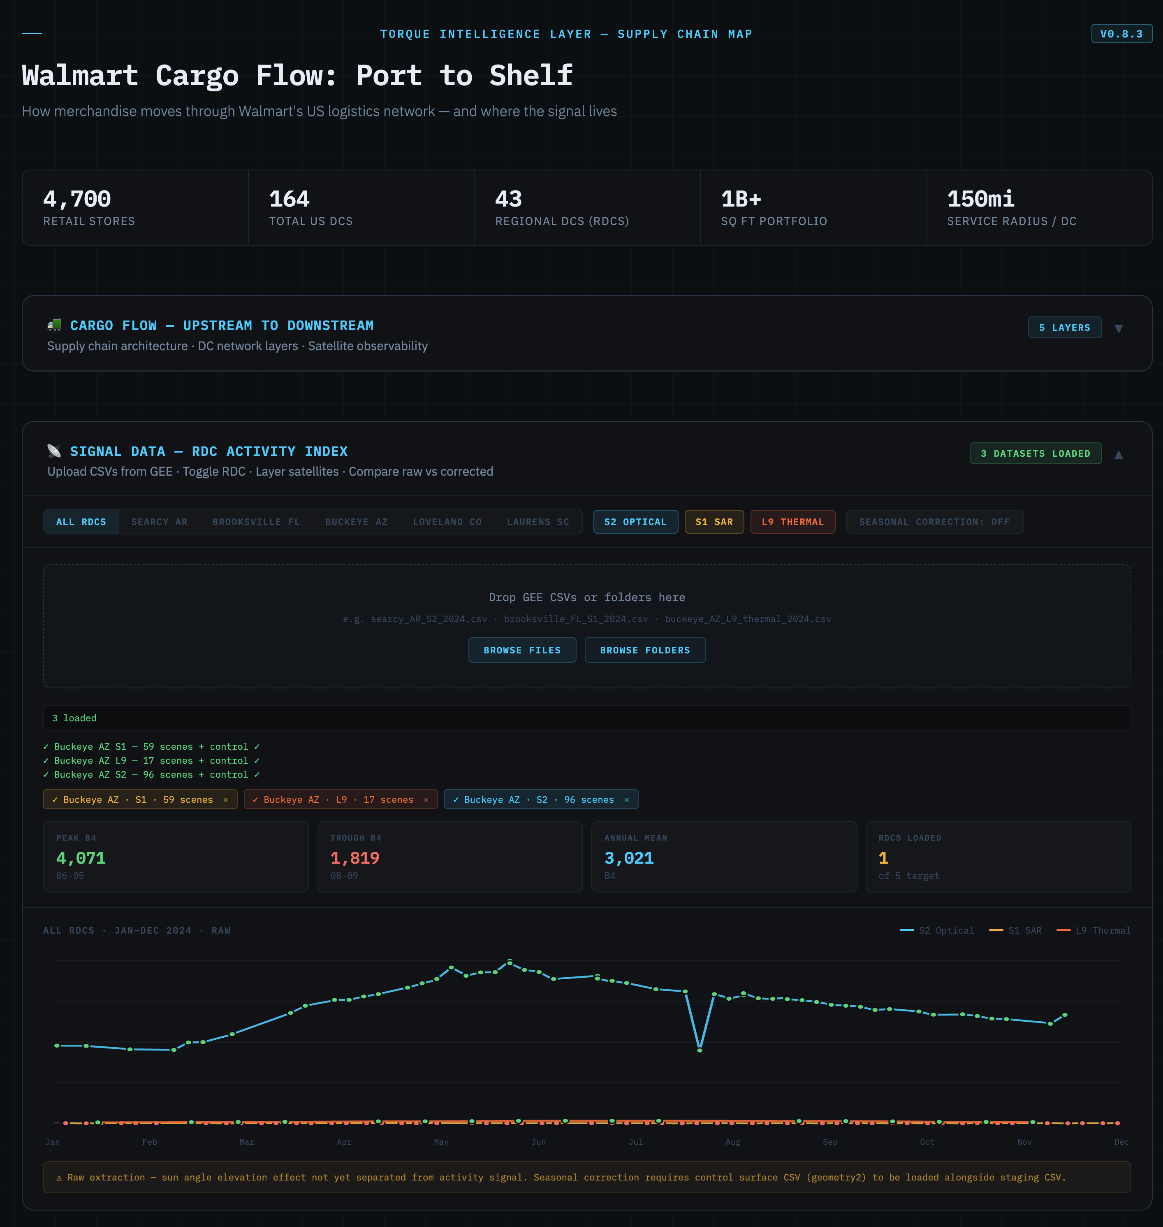Toggle the S1 SAR satellite layer
The image size is (1163, 1227).
tap(714, 522)
